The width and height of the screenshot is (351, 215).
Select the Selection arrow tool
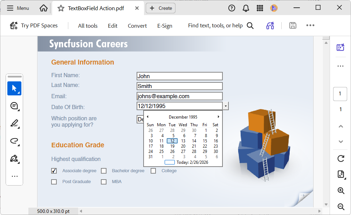(14, 88)
